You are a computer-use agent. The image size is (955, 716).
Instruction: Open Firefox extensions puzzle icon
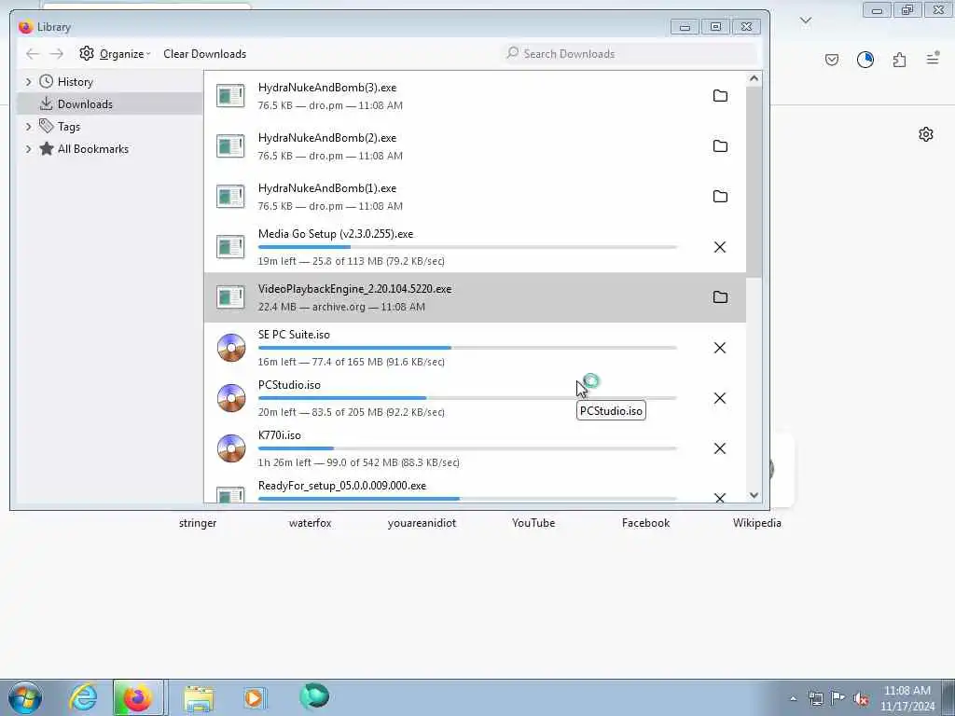pyautogui.click(x=899, y=60)
